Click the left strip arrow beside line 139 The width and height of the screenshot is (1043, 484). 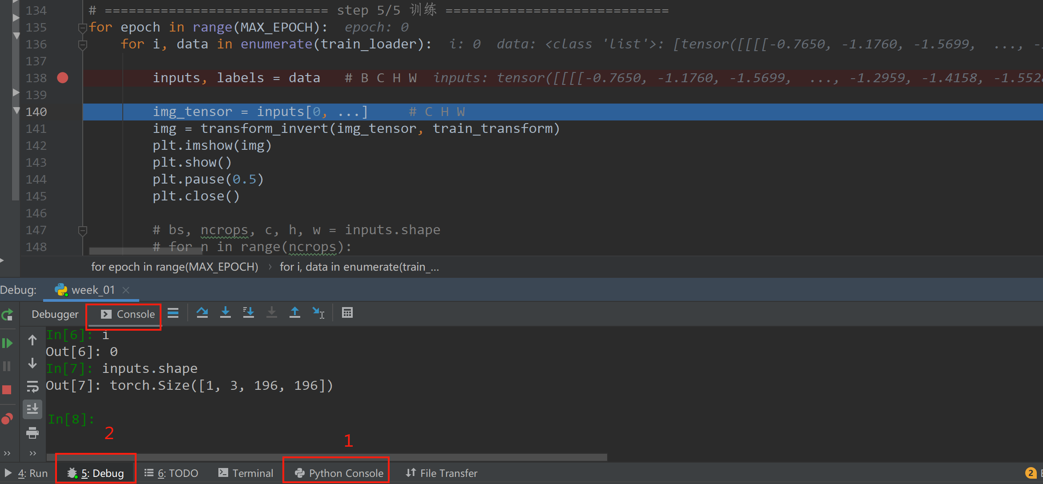tap(16, 92)
